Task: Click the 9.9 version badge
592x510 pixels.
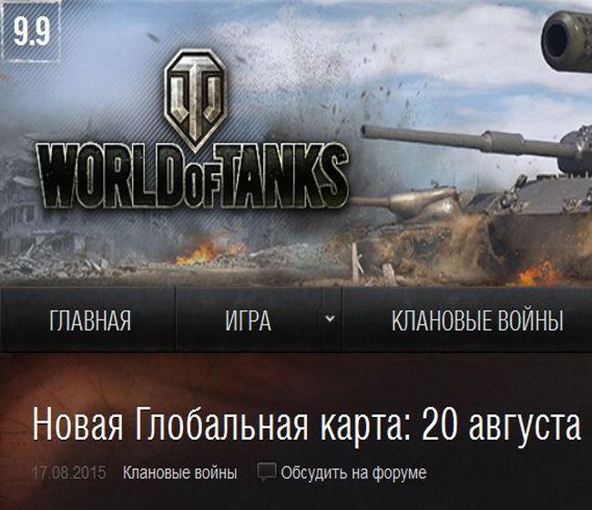Action: pyautogui.click(x=31, y=31)
